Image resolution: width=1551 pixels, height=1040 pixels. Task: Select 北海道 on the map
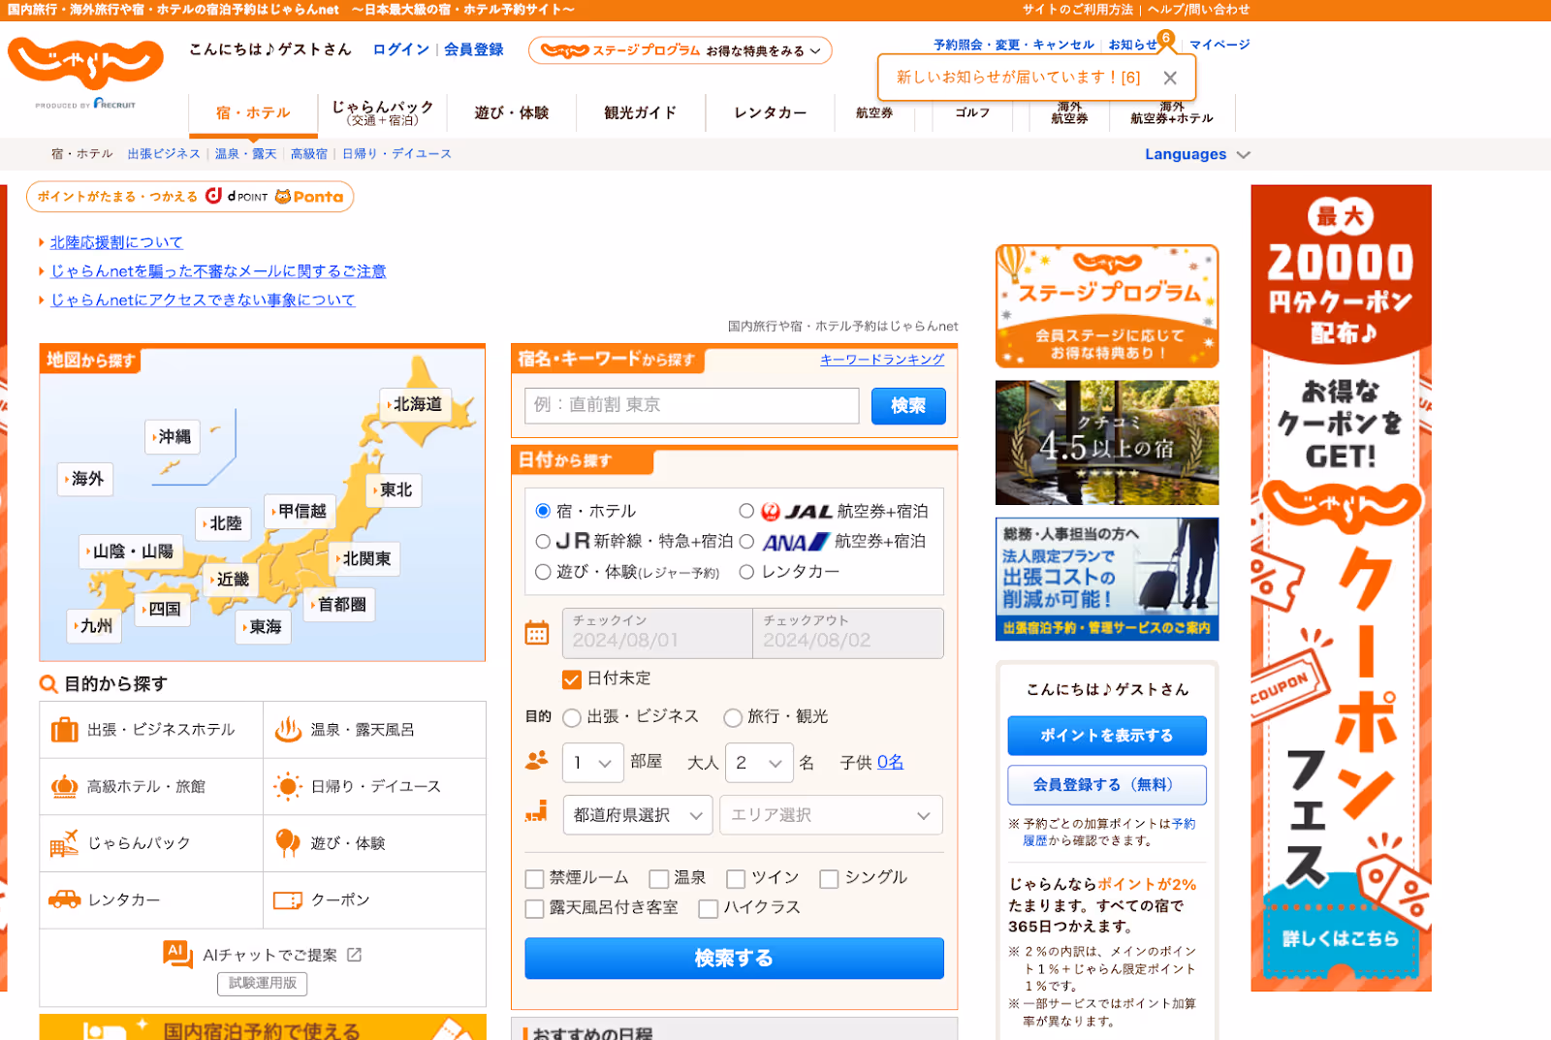pos(414,404)
